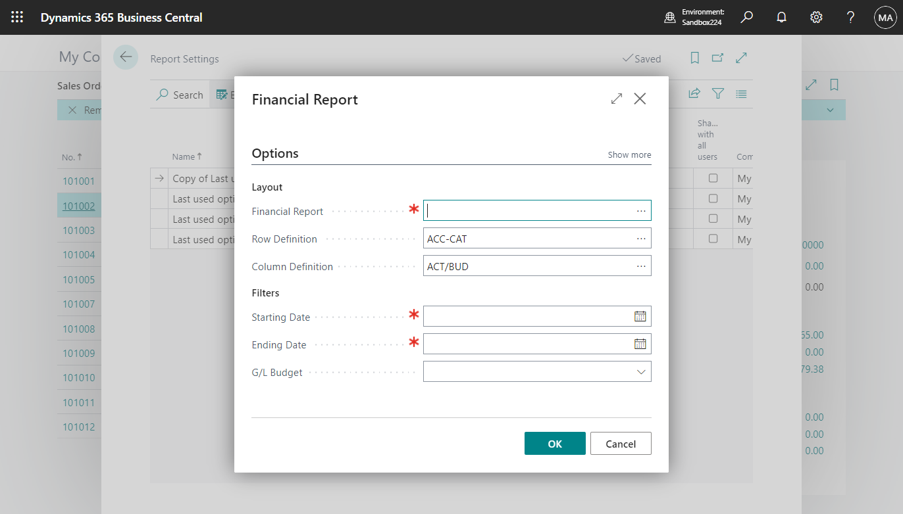Viewport: 903px width, 514px height.
Task: Open the G/L Budget dropdown
Action: point(640,371)
